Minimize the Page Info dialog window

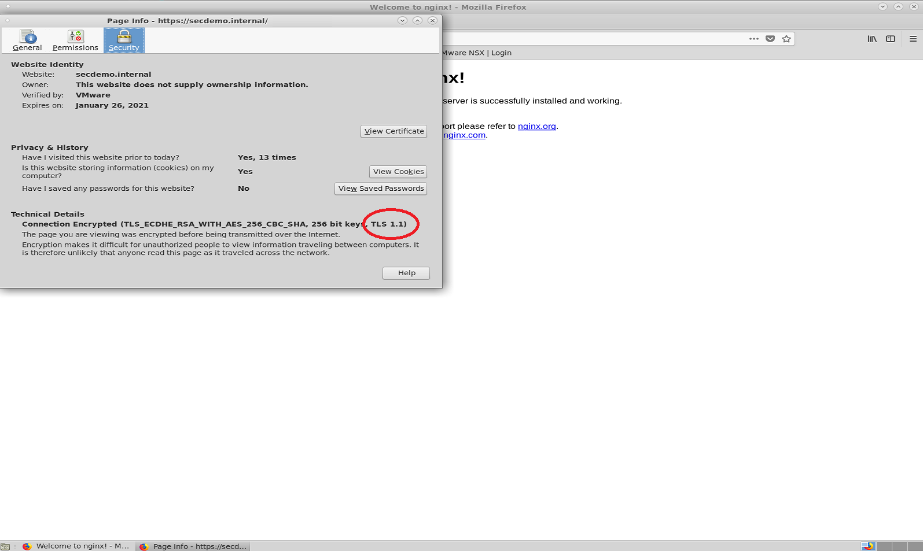pos(402,20)
